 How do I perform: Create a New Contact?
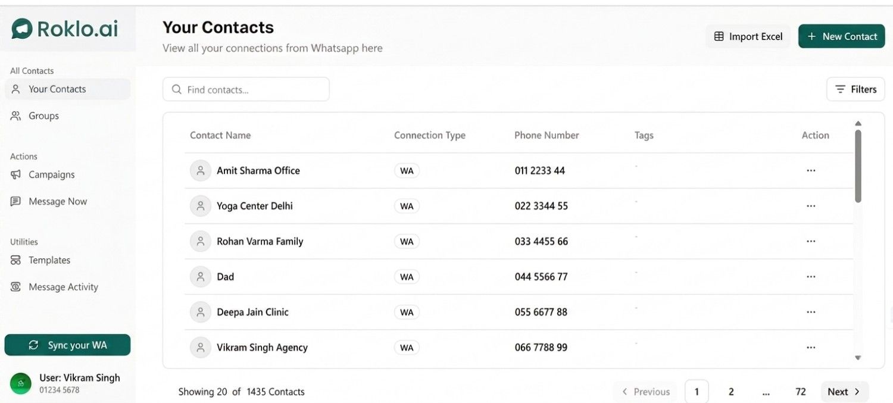[x=841, y=36]
